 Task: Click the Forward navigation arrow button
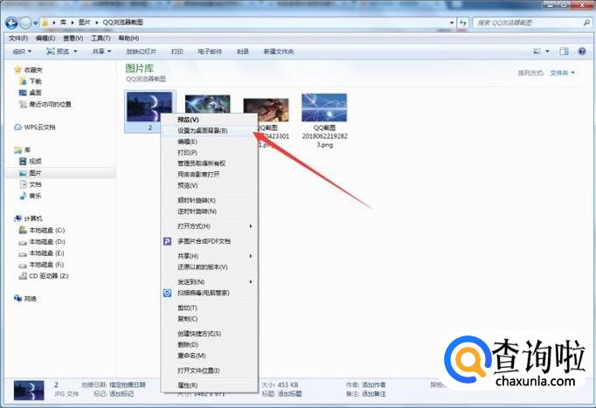click(x=25, y=24)
